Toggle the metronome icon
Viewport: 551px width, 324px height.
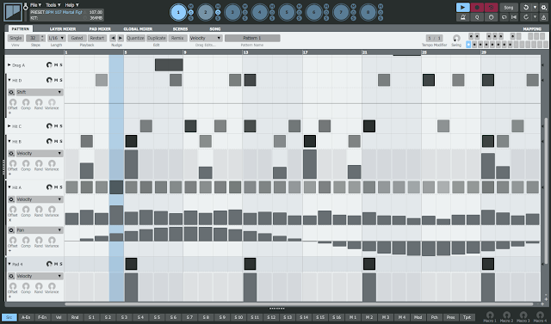(x=463, y=17)
